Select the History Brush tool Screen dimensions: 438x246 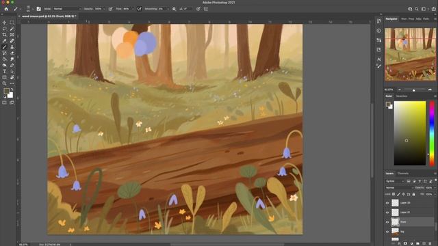click(x=4, y=53)
